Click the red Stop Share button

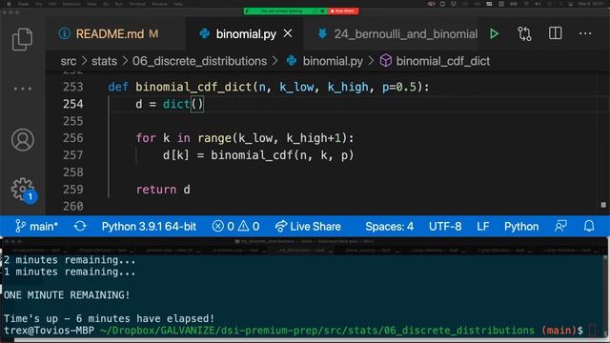click(x=343, y=10)
